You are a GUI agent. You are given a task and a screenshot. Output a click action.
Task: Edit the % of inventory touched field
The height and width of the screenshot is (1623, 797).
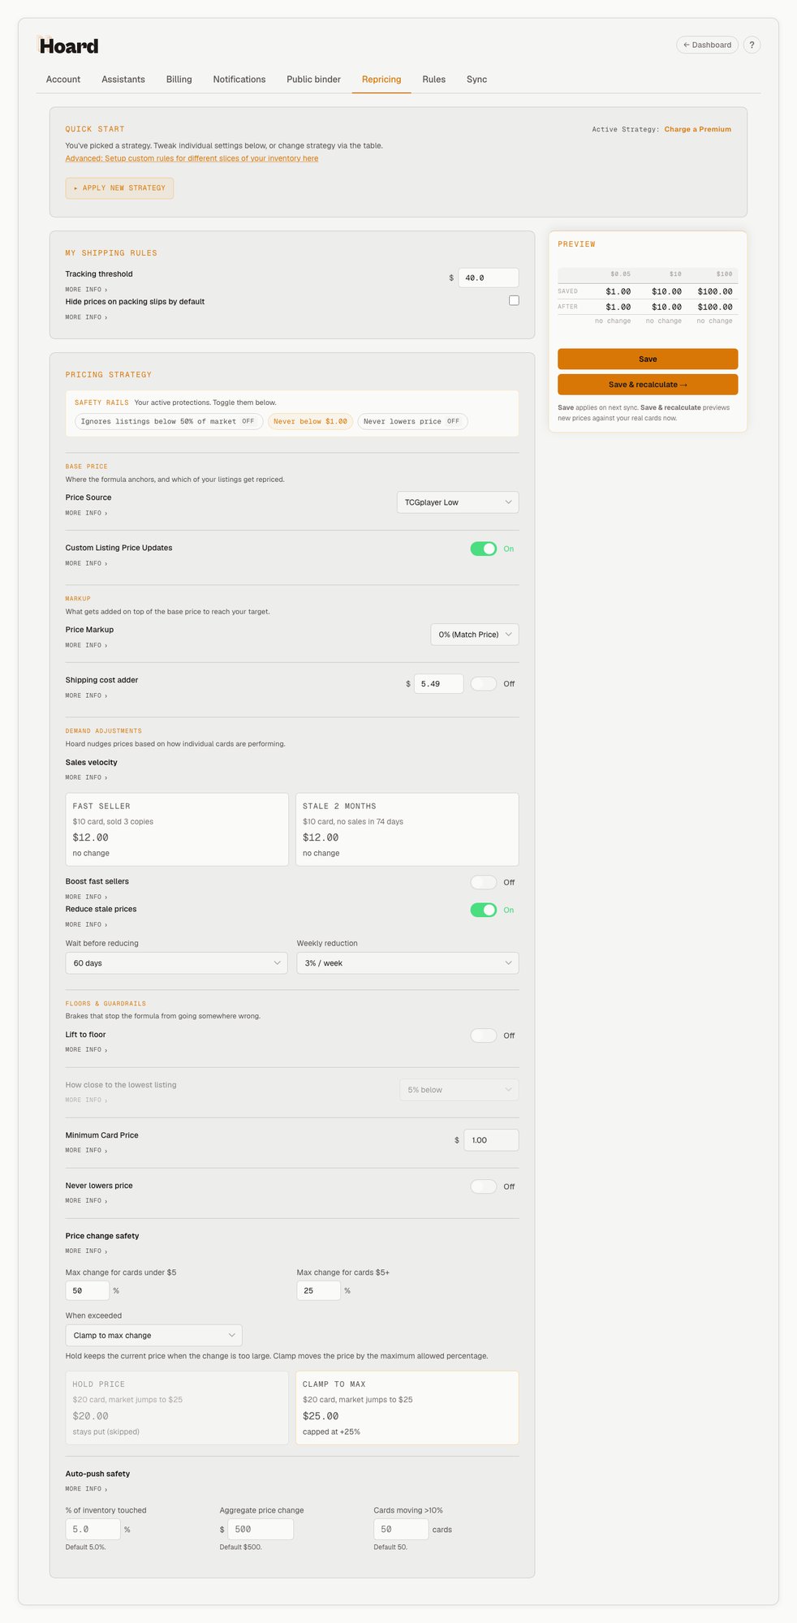click(x=93, y=1529)
